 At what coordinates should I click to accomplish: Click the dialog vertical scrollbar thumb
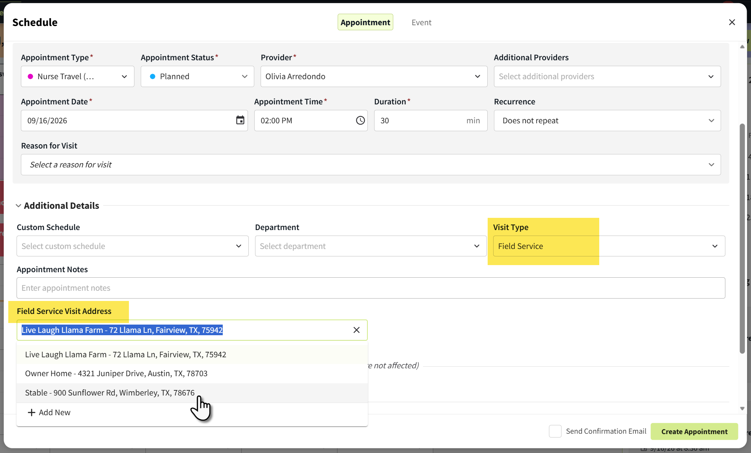point(742,239)
